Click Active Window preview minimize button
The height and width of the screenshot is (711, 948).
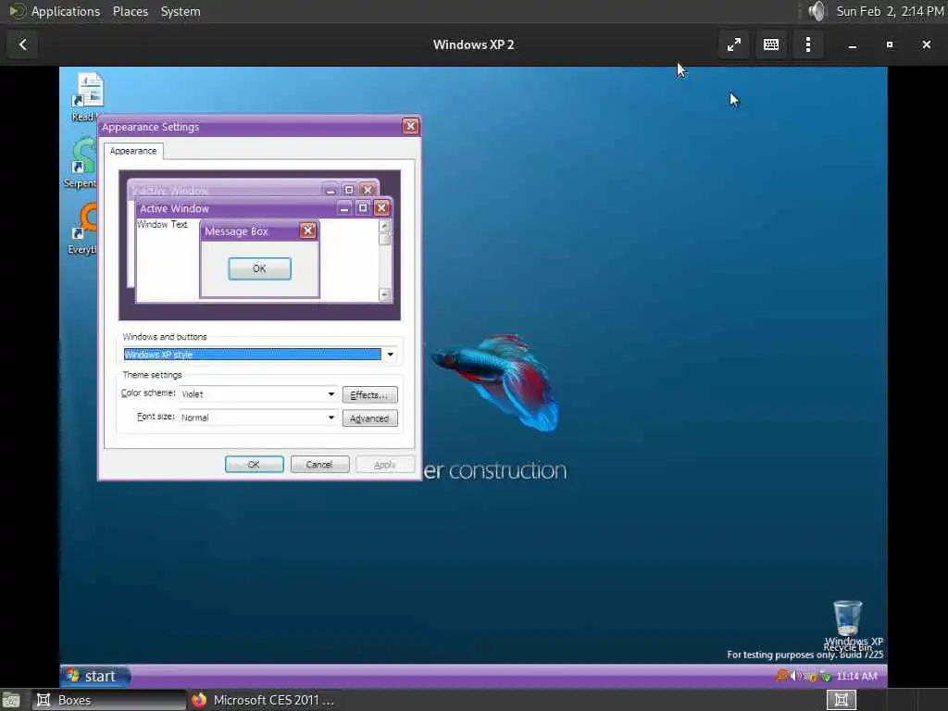point(344,208)
